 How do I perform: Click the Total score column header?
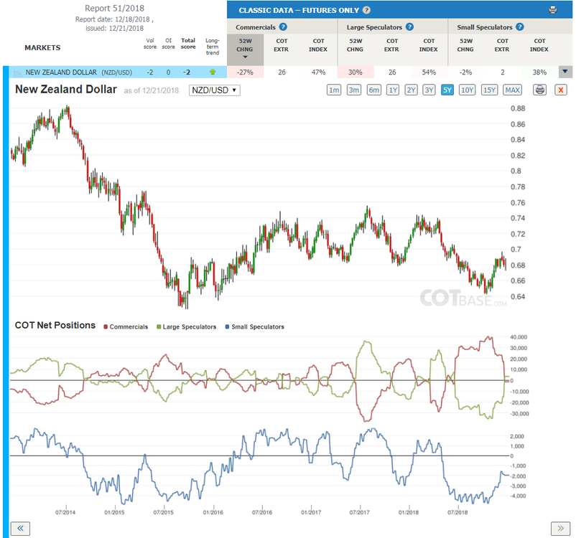pyautogui.click(x=188, y=43)
